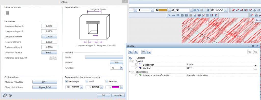Click the layer stack icon next to AR_EC
This screenshot has height=100, width=261.
pos(195,10)
